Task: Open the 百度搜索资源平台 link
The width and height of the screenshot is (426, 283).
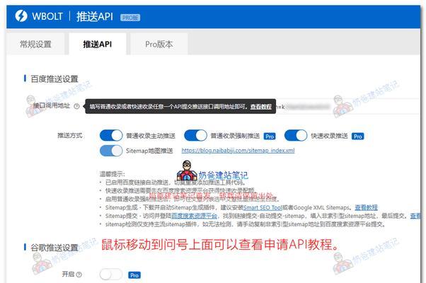Action: (x=195, y=216)
